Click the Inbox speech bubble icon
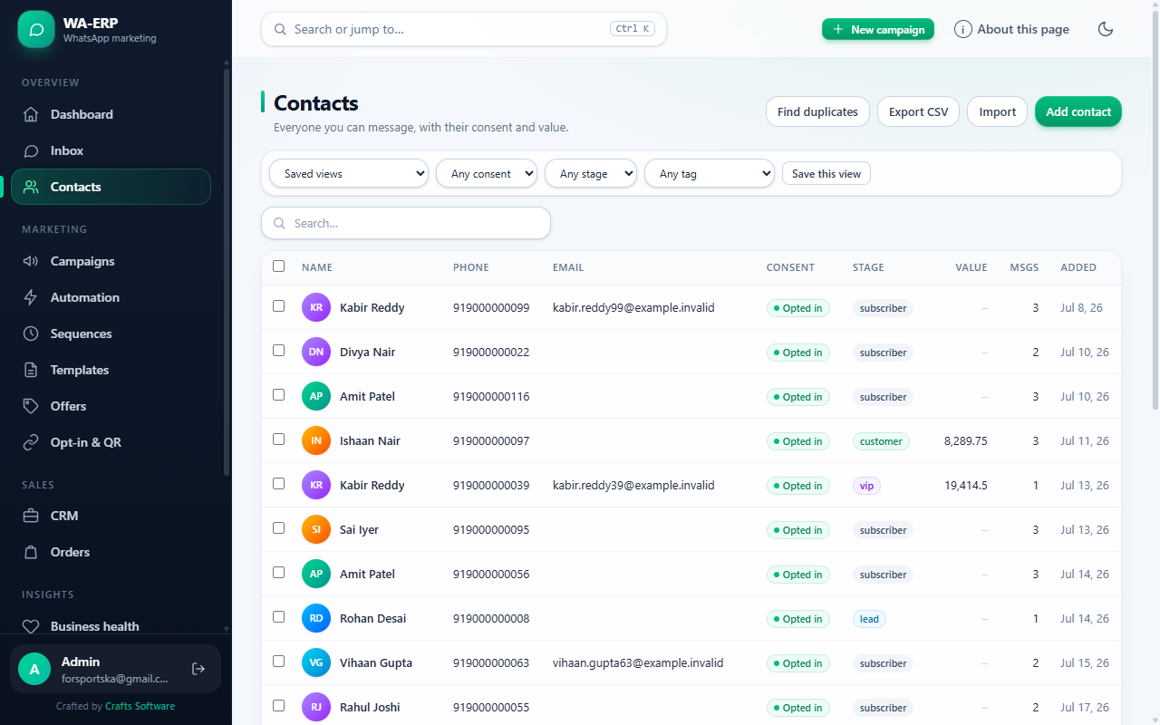Viewport: 1160px width, 725px height. click(31, 150)
